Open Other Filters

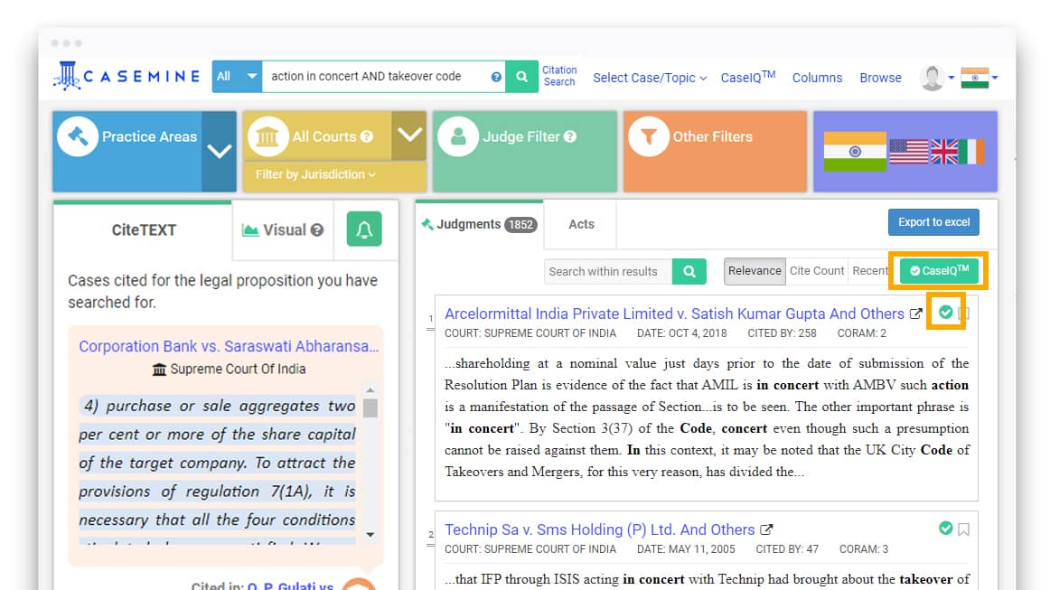(713, 136)
